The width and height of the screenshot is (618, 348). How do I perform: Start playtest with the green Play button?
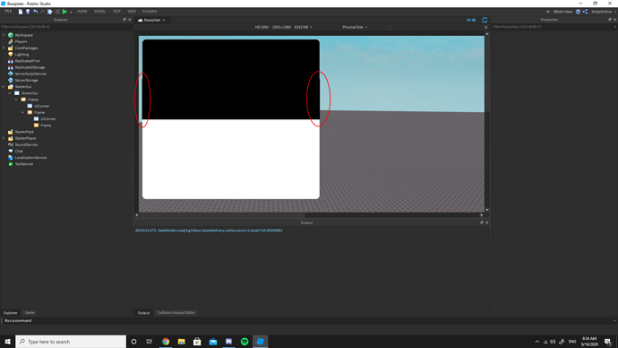click(x=65, y=12)
